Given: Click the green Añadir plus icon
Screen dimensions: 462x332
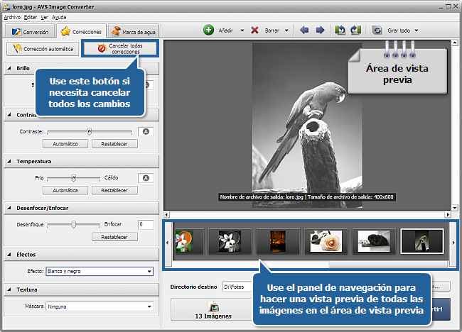Looking at the screenshot, I should (209, 31).
